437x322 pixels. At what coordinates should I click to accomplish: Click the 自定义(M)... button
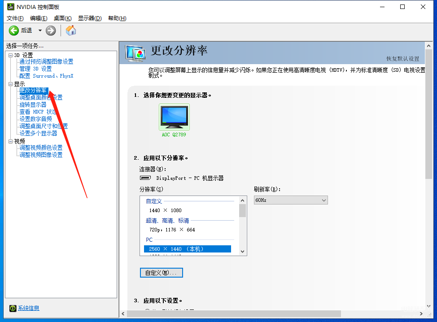coord(162,273)
